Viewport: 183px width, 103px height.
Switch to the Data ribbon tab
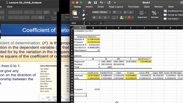pos(147,7)
